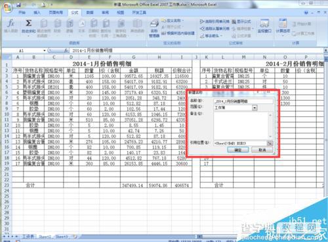Screen dimensions: 328x242
Task: Click the collapse-dialog icon in Refers To field
Action: 270,143
